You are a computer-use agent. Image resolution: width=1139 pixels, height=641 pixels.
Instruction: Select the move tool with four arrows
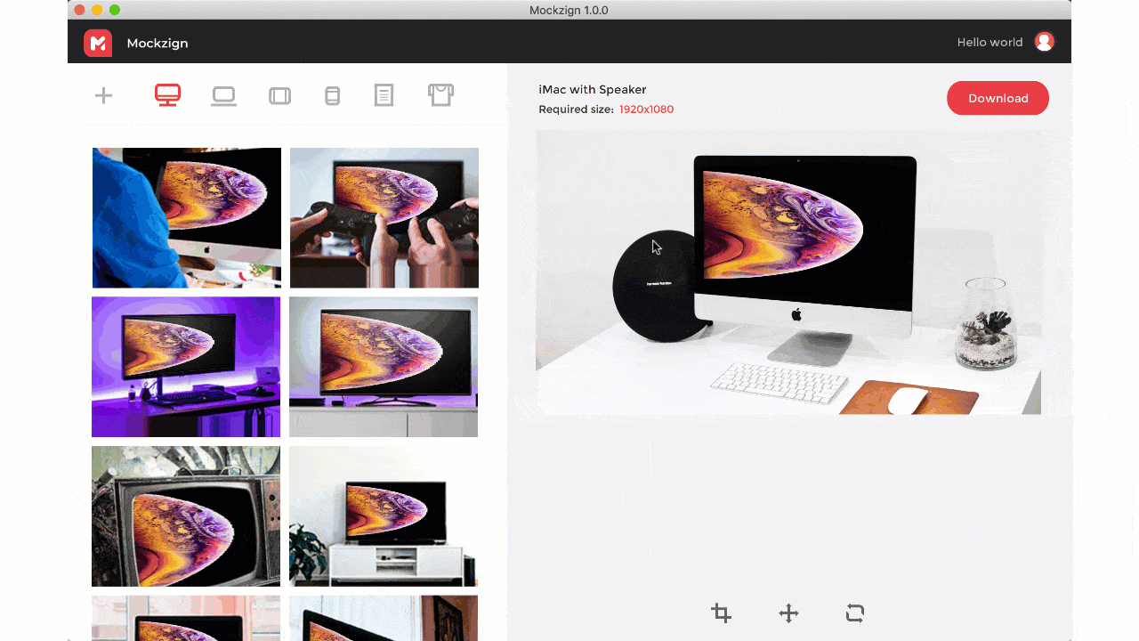tap(788, 613)
